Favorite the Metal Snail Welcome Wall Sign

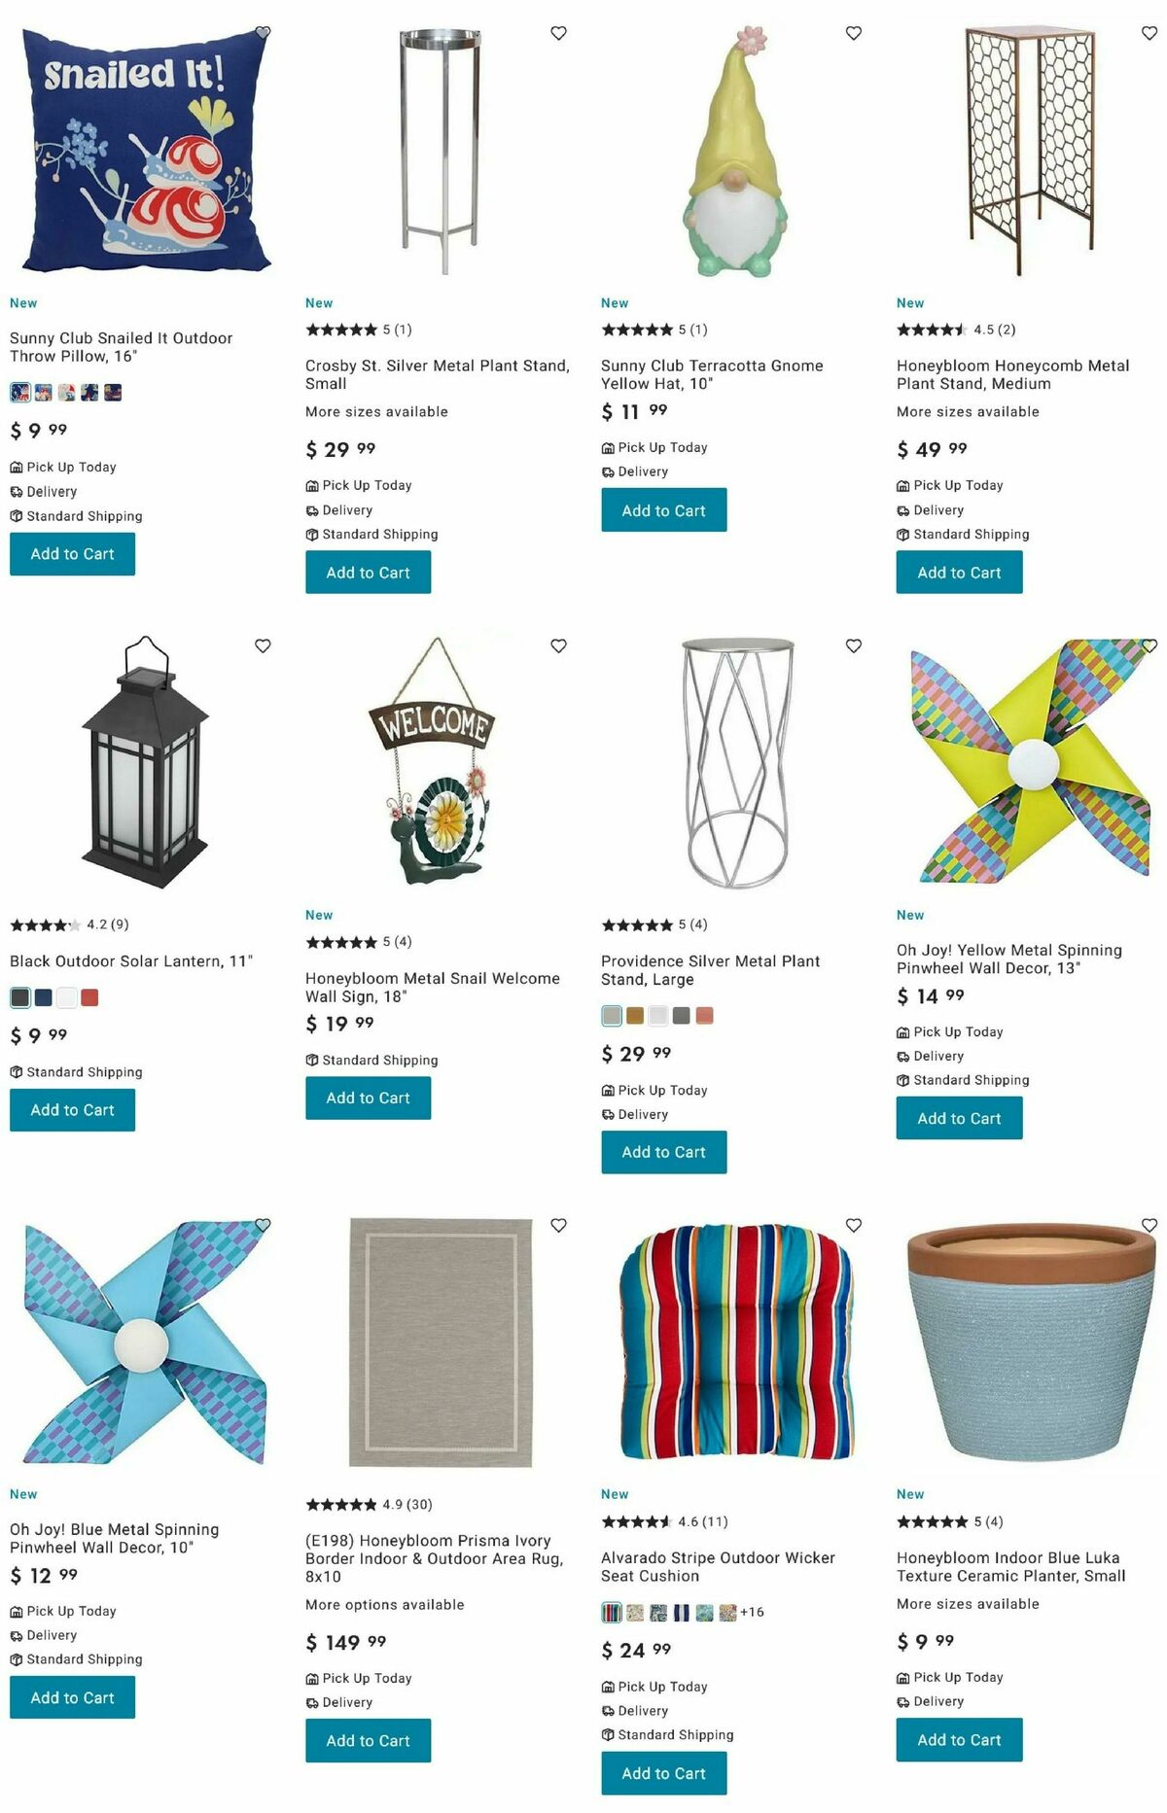(x=558, y=645)
